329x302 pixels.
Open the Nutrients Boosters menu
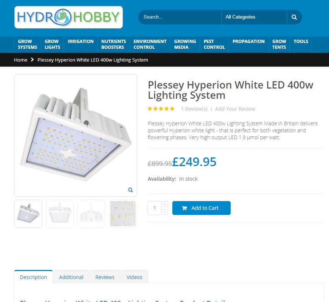click(114, 44)
